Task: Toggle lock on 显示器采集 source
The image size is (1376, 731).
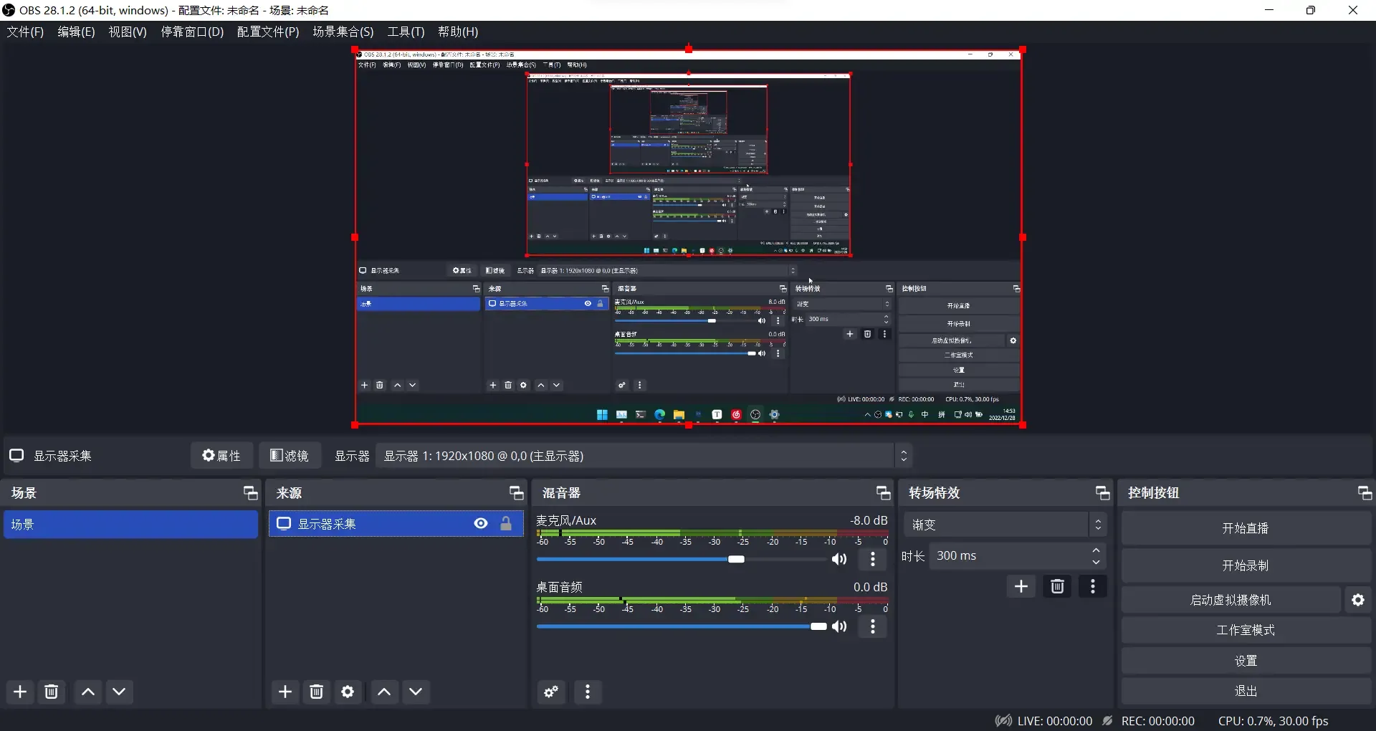Action: 506,523
